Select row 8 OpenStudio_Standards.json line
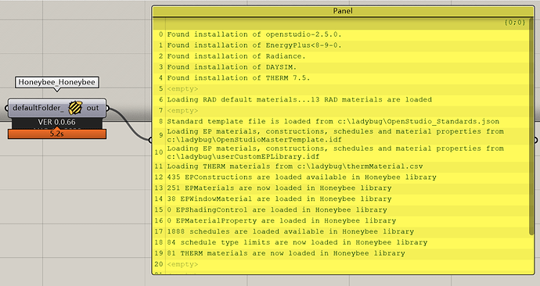Image resolution: width=540 pixels, height=286 pixels. tap(341, 121)
